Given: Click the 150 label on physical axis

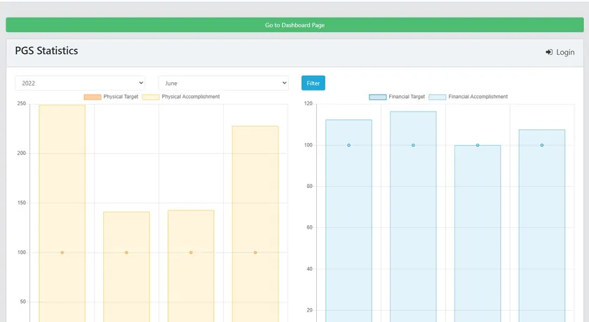Looking at the screenshot, I should click(22, 203).
